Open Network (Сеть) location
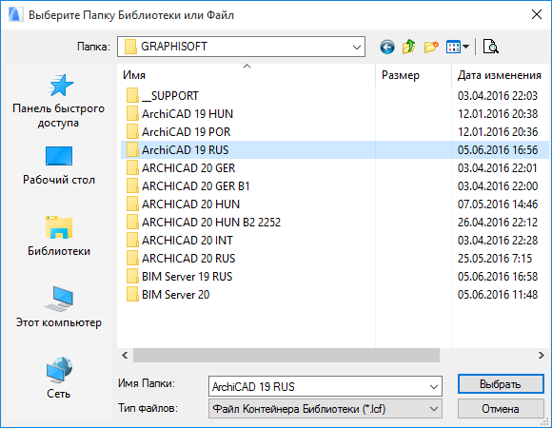The image size is (552, 428). 59,378
